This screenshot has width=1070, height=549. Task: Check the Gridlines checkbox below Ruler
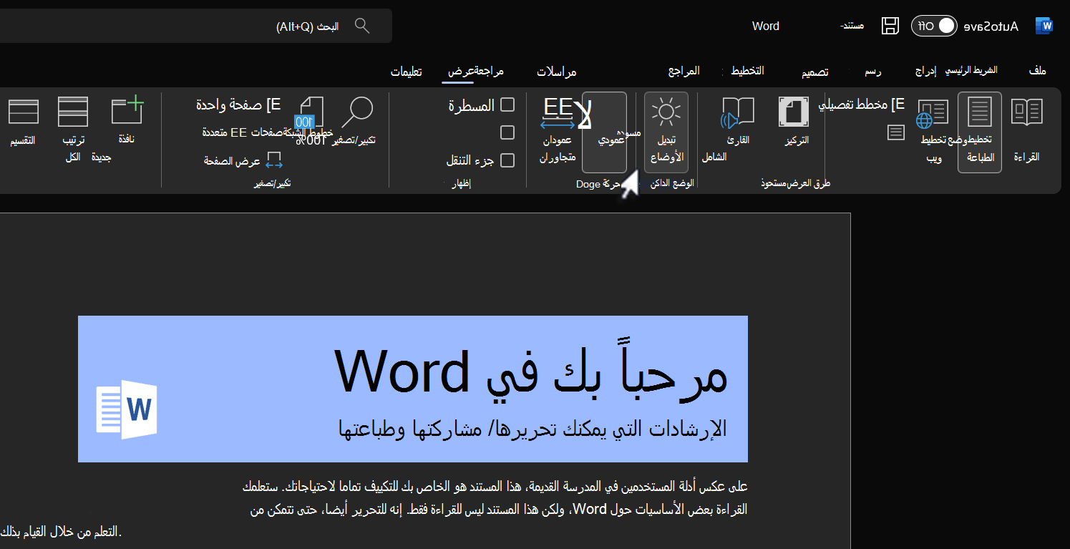[507, 132]
